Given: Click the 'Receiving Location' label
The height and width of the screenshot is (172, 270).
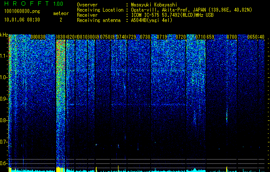Looking at the screenshot, I should (x=100, y=10).
